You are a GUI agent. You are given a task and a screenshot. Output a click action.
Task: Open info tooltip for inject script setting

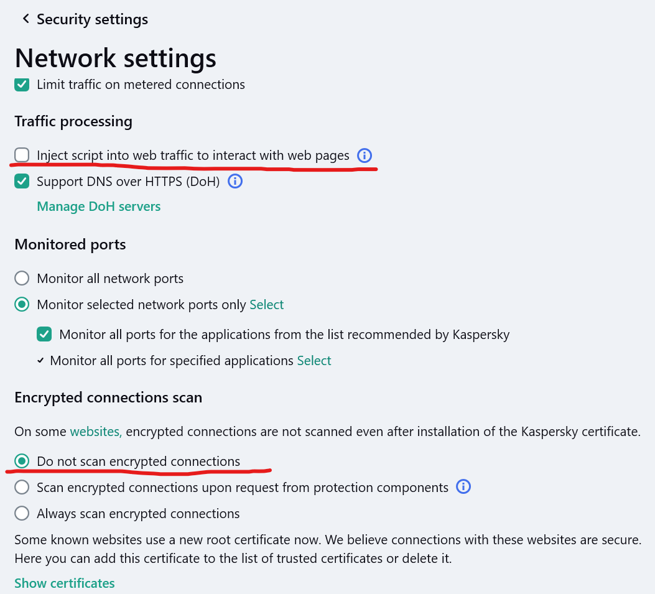coord(365,155)
